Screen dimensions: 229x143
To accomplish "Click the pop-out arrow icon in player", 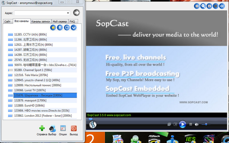I will click(175, 124).
